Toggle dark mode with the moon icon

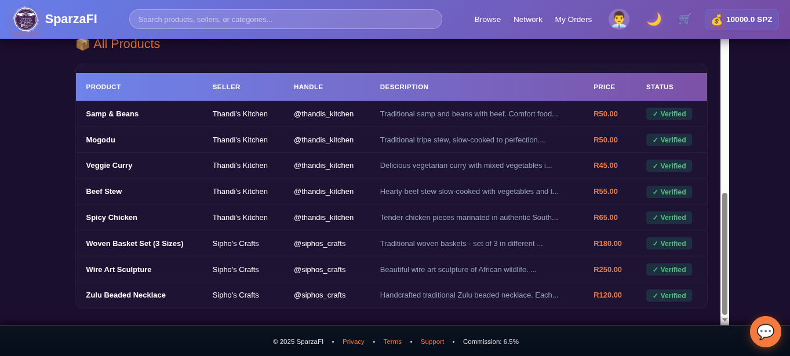[654, 19]
